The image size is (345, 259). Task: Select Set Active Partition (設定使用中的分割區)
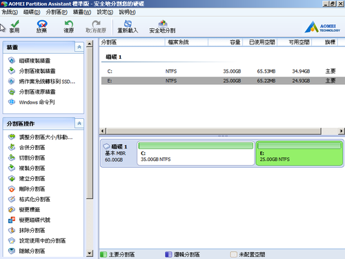(42, 240)
